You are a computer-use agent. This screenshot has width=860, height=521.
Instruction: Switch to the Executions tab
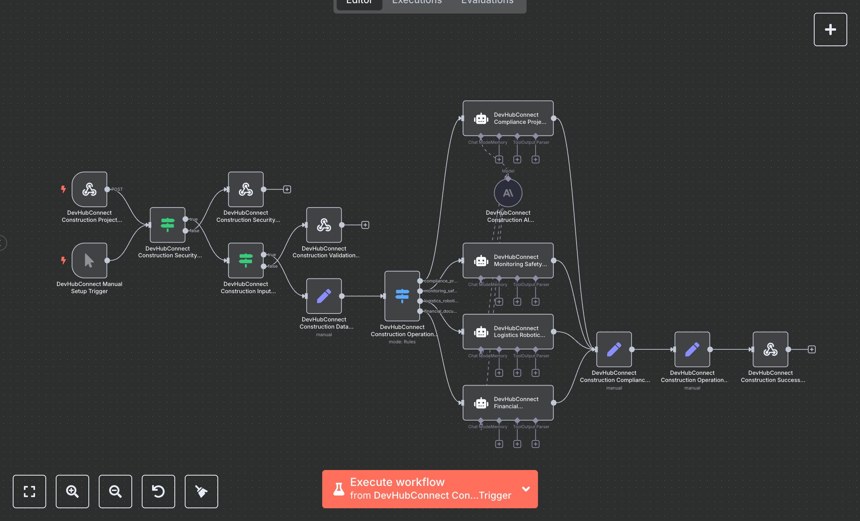coord(417,2)
